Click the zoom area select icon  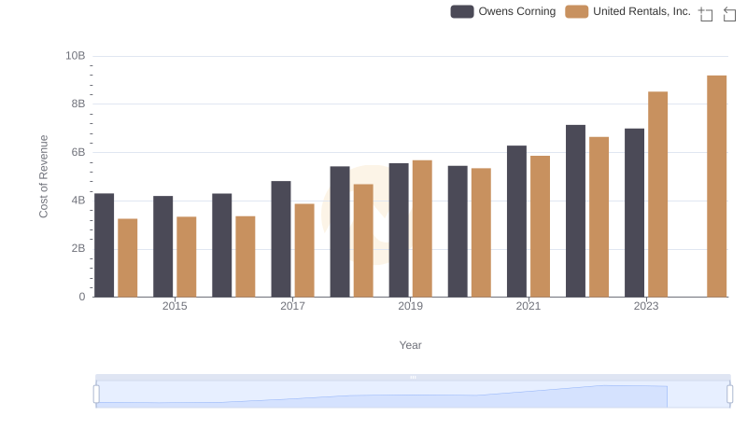(706, 14)
